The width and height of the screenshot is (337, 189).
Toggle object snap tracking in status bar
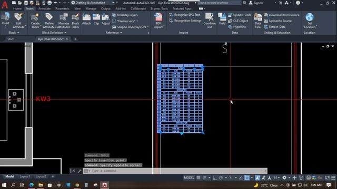click(241, 177)
